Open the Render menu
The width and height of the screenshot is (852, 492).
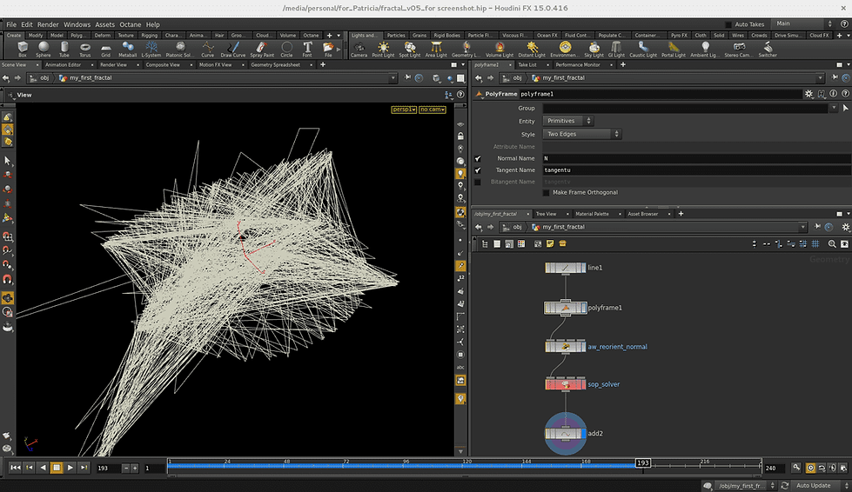point(48,24)
